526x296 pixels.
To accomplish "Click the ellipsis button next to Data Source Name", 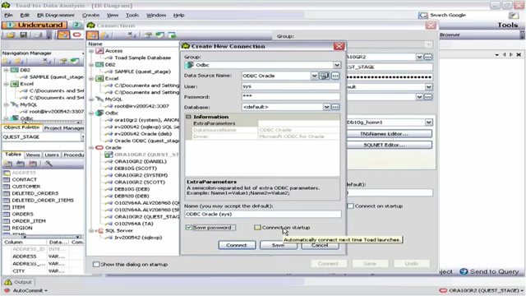I will (335, 76).
